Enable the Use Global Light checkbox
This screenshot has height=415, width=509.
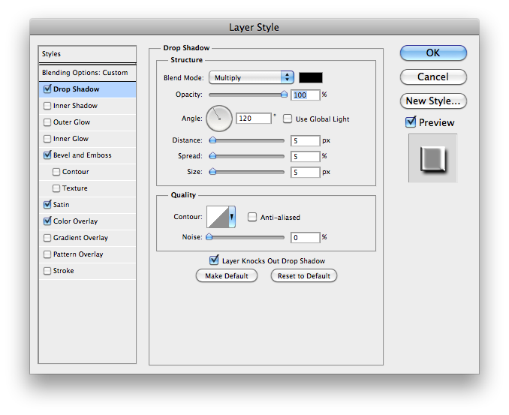coord(288,119)
